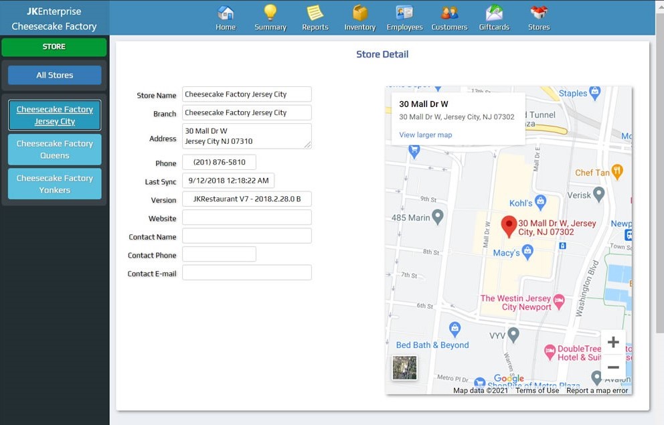Click the Phone number field
This screenshot has height=425, width=664.
(219, 162)
